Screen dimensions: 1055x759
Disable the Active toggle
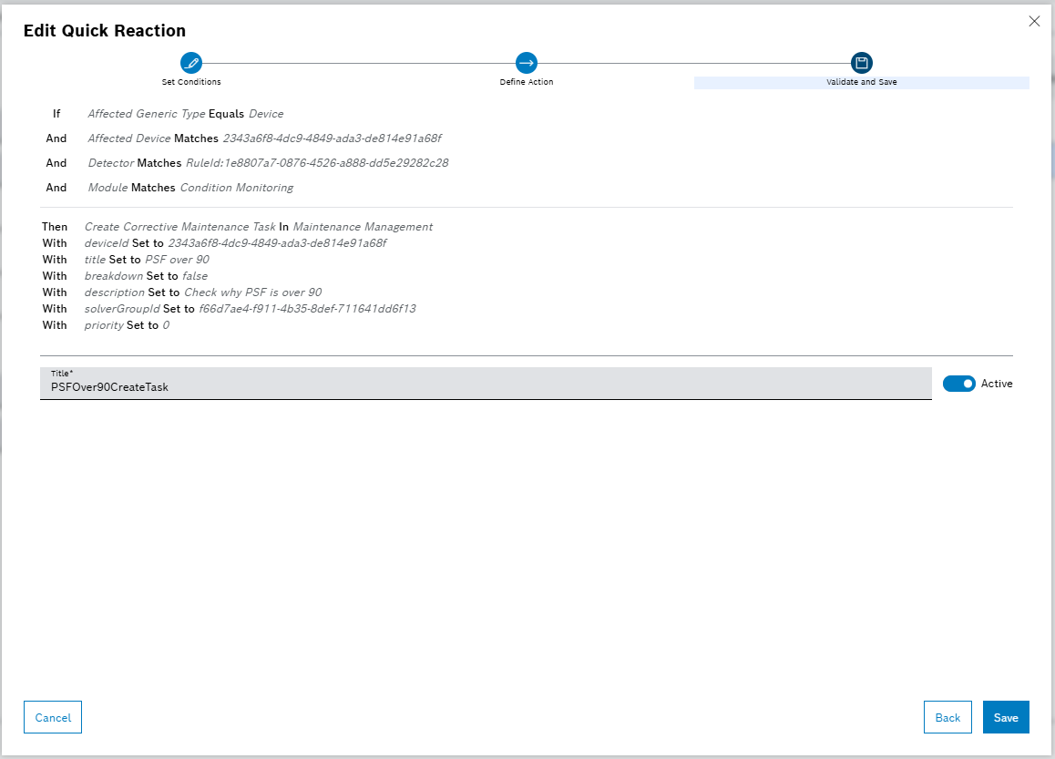click(x=958, y=384)
